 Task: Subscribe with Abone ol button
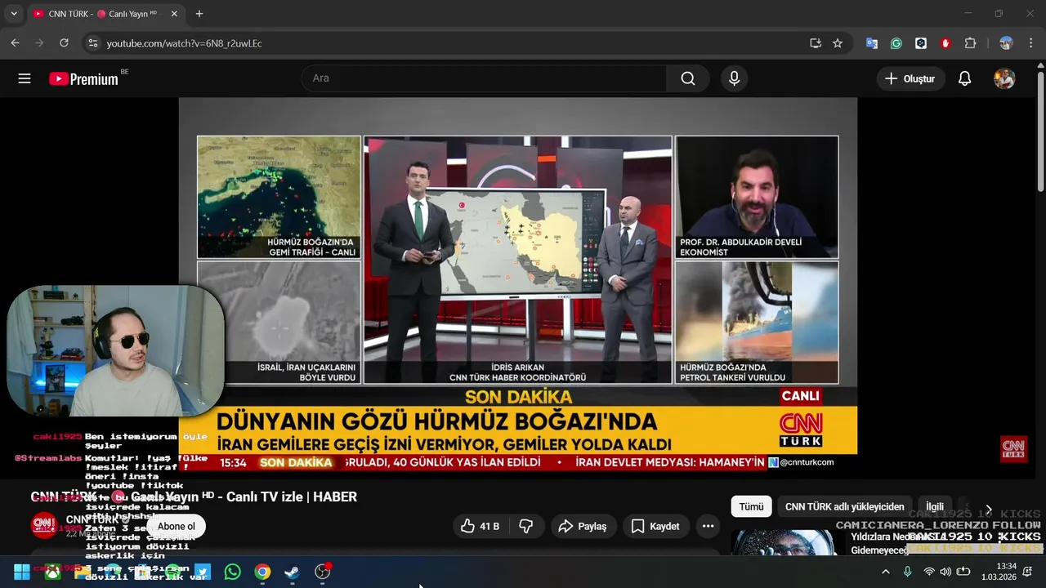(177, 527)
